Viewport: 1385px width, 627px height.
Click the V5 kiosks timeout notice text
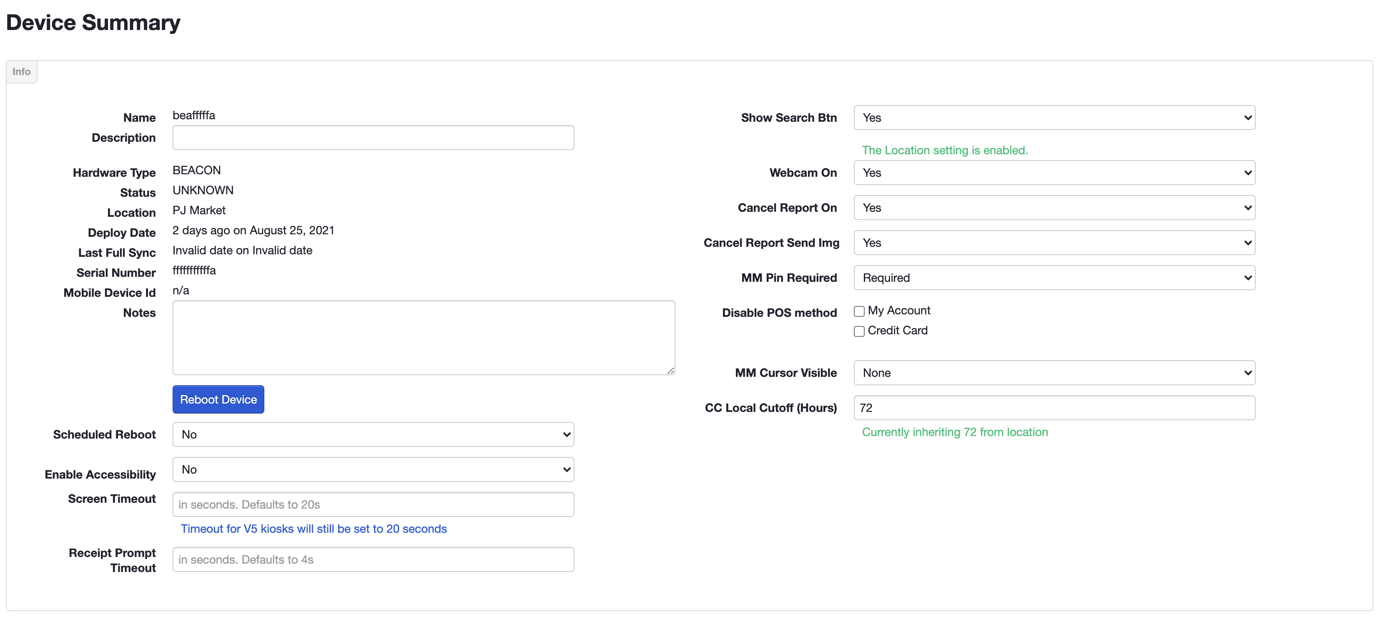pos(314,529)
